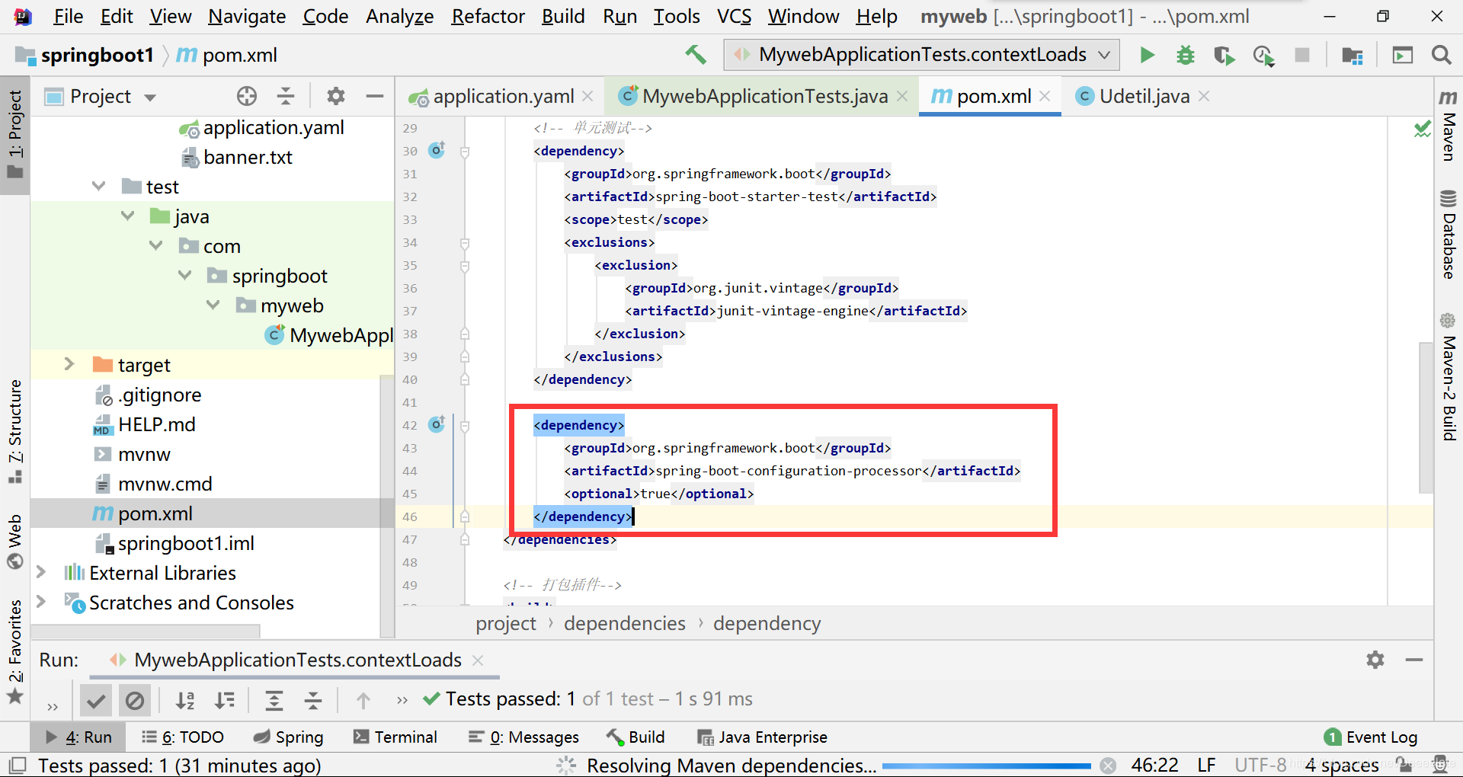Click the inspection status checkmark icon

(1422, 129)
